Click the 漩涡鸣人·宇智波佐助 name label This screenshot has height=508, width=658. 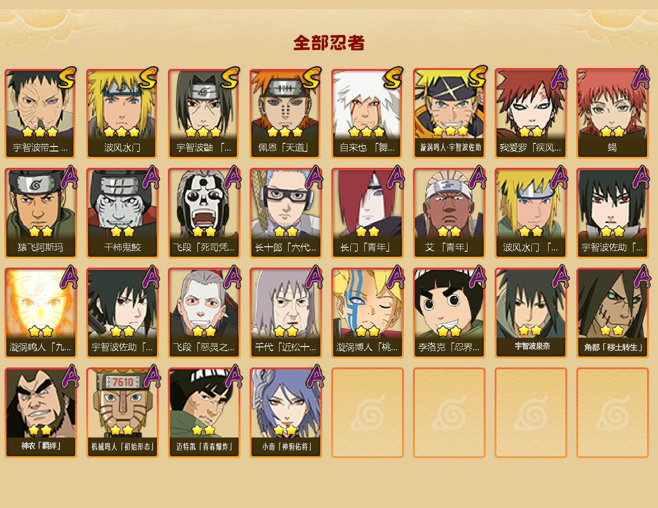click(x=450, y=147)
